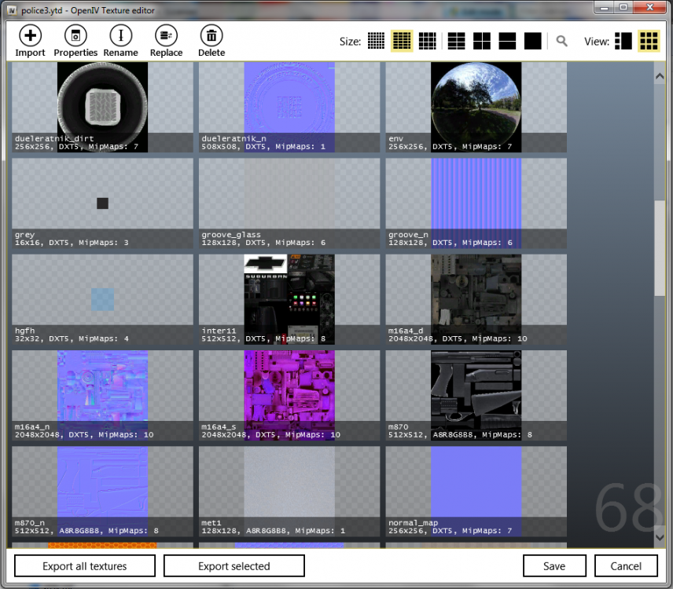Click the Replace texture icon
This screenshot has height=589, width=673.
click(166, 35)
